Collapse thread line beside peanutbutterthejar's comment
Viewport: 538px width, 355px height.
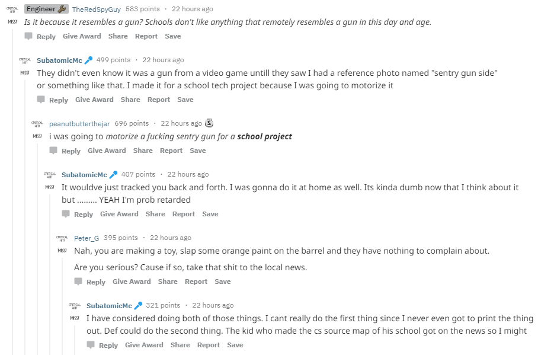37,237
